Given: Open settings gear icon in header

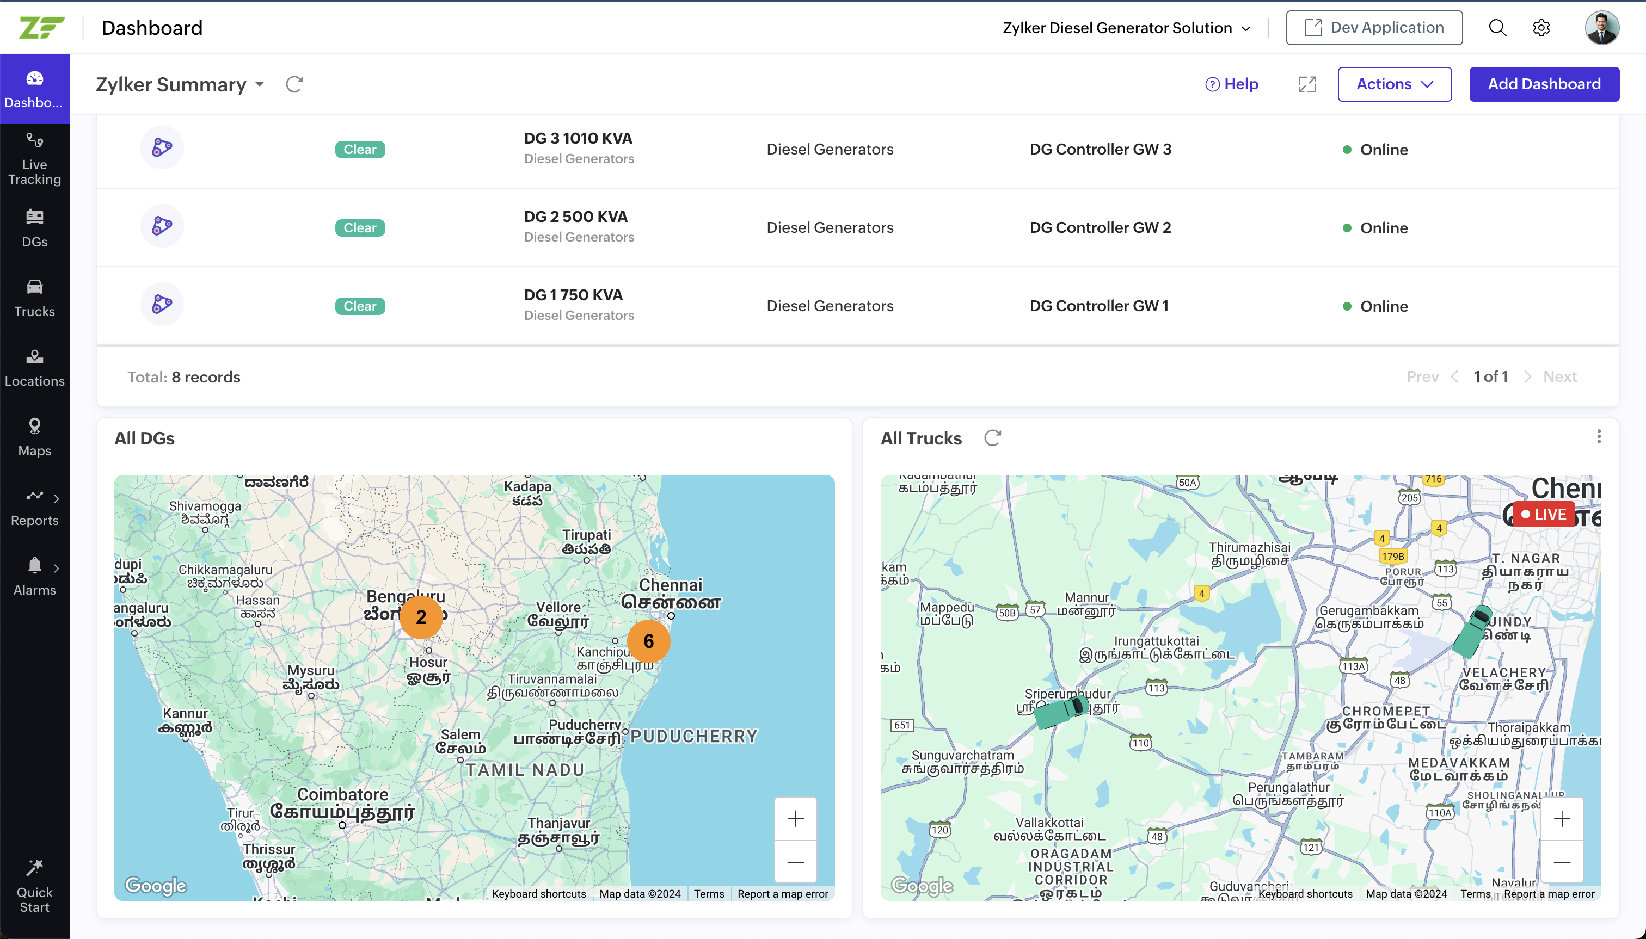Looking at the screenshot, I should tap(1541, 28).
